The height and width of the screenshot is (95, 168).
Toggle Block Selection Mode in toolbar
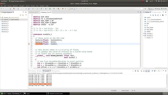click(x=72, y=9)
